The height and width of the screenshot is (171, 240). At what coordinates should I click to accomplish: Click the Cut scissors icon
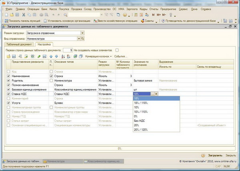click(x=24, y=15)
